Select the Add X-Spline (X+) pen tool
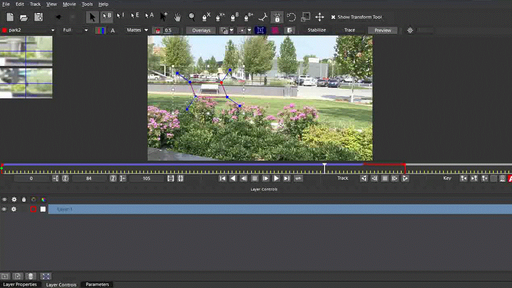512x288 pixels. click(x=220, y=17)
